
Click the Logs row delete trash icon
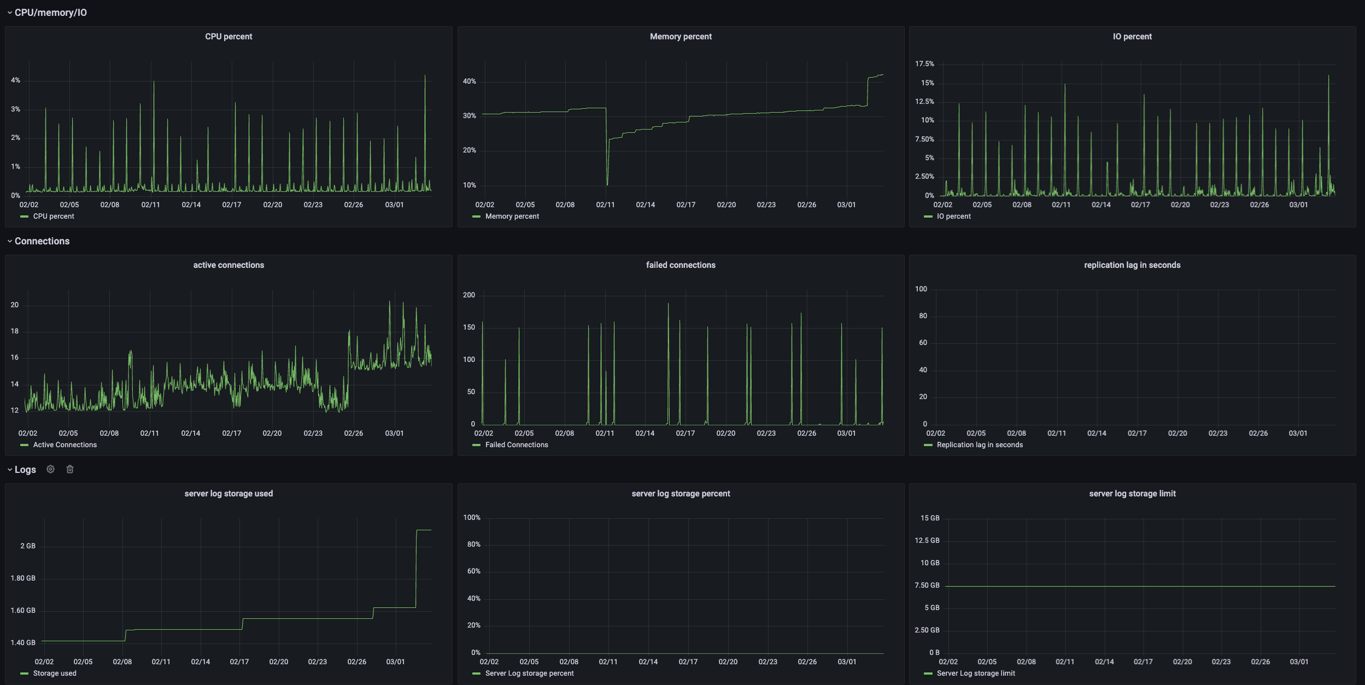70,469
